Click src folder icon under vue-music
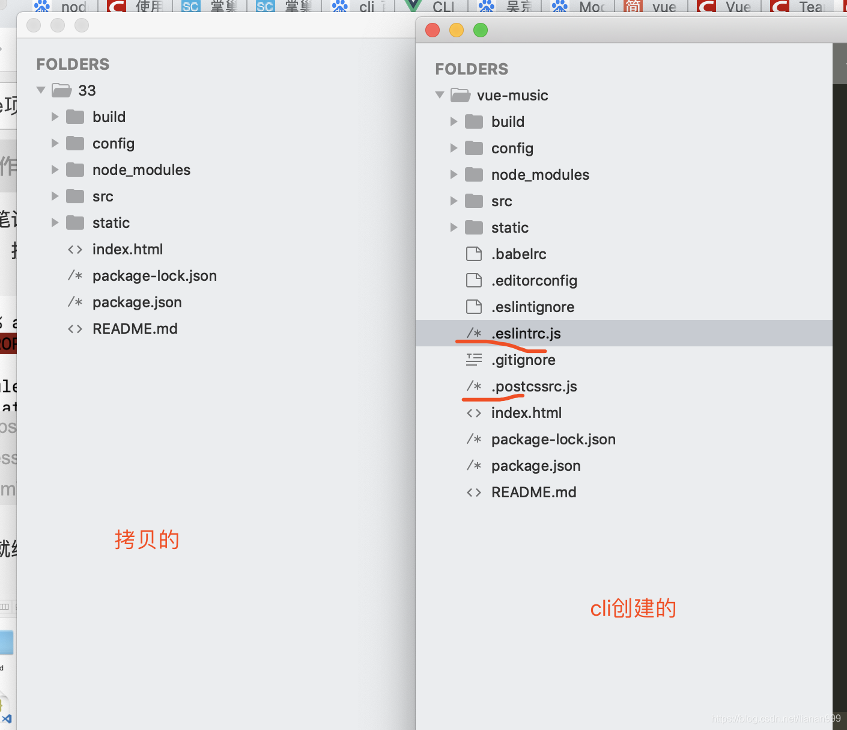Viewport: 847px width, 730px height. click(474, 201)
